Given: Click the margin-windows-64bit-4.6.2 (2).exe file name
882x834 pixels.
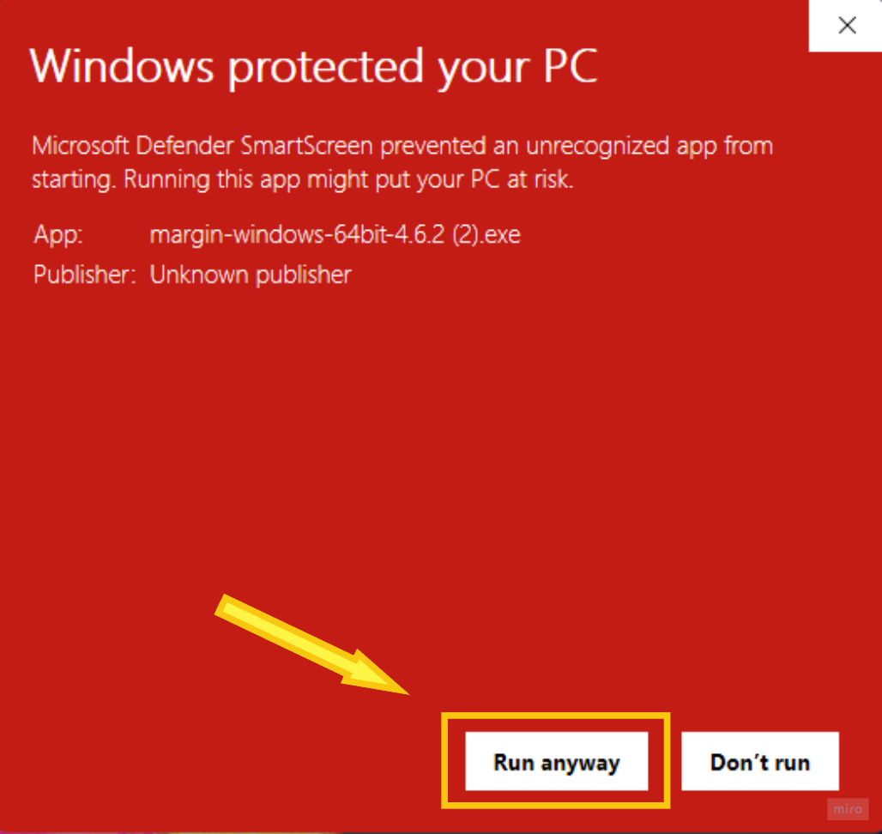Looking at the screenshot, I should point(335,234).
